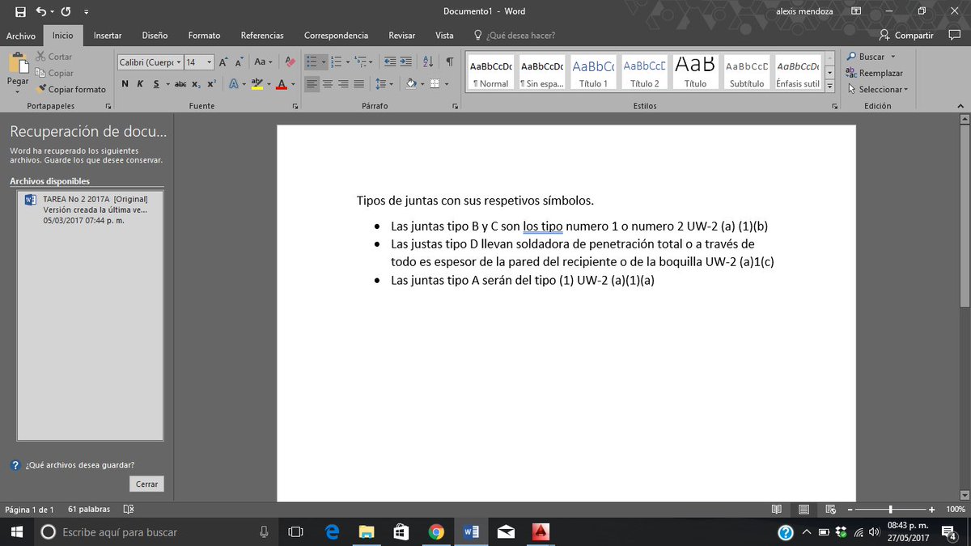Image resolution: width=971 pixels, height=546 pixels.
Task: Click the zoom slider handle
Action: 890,510
